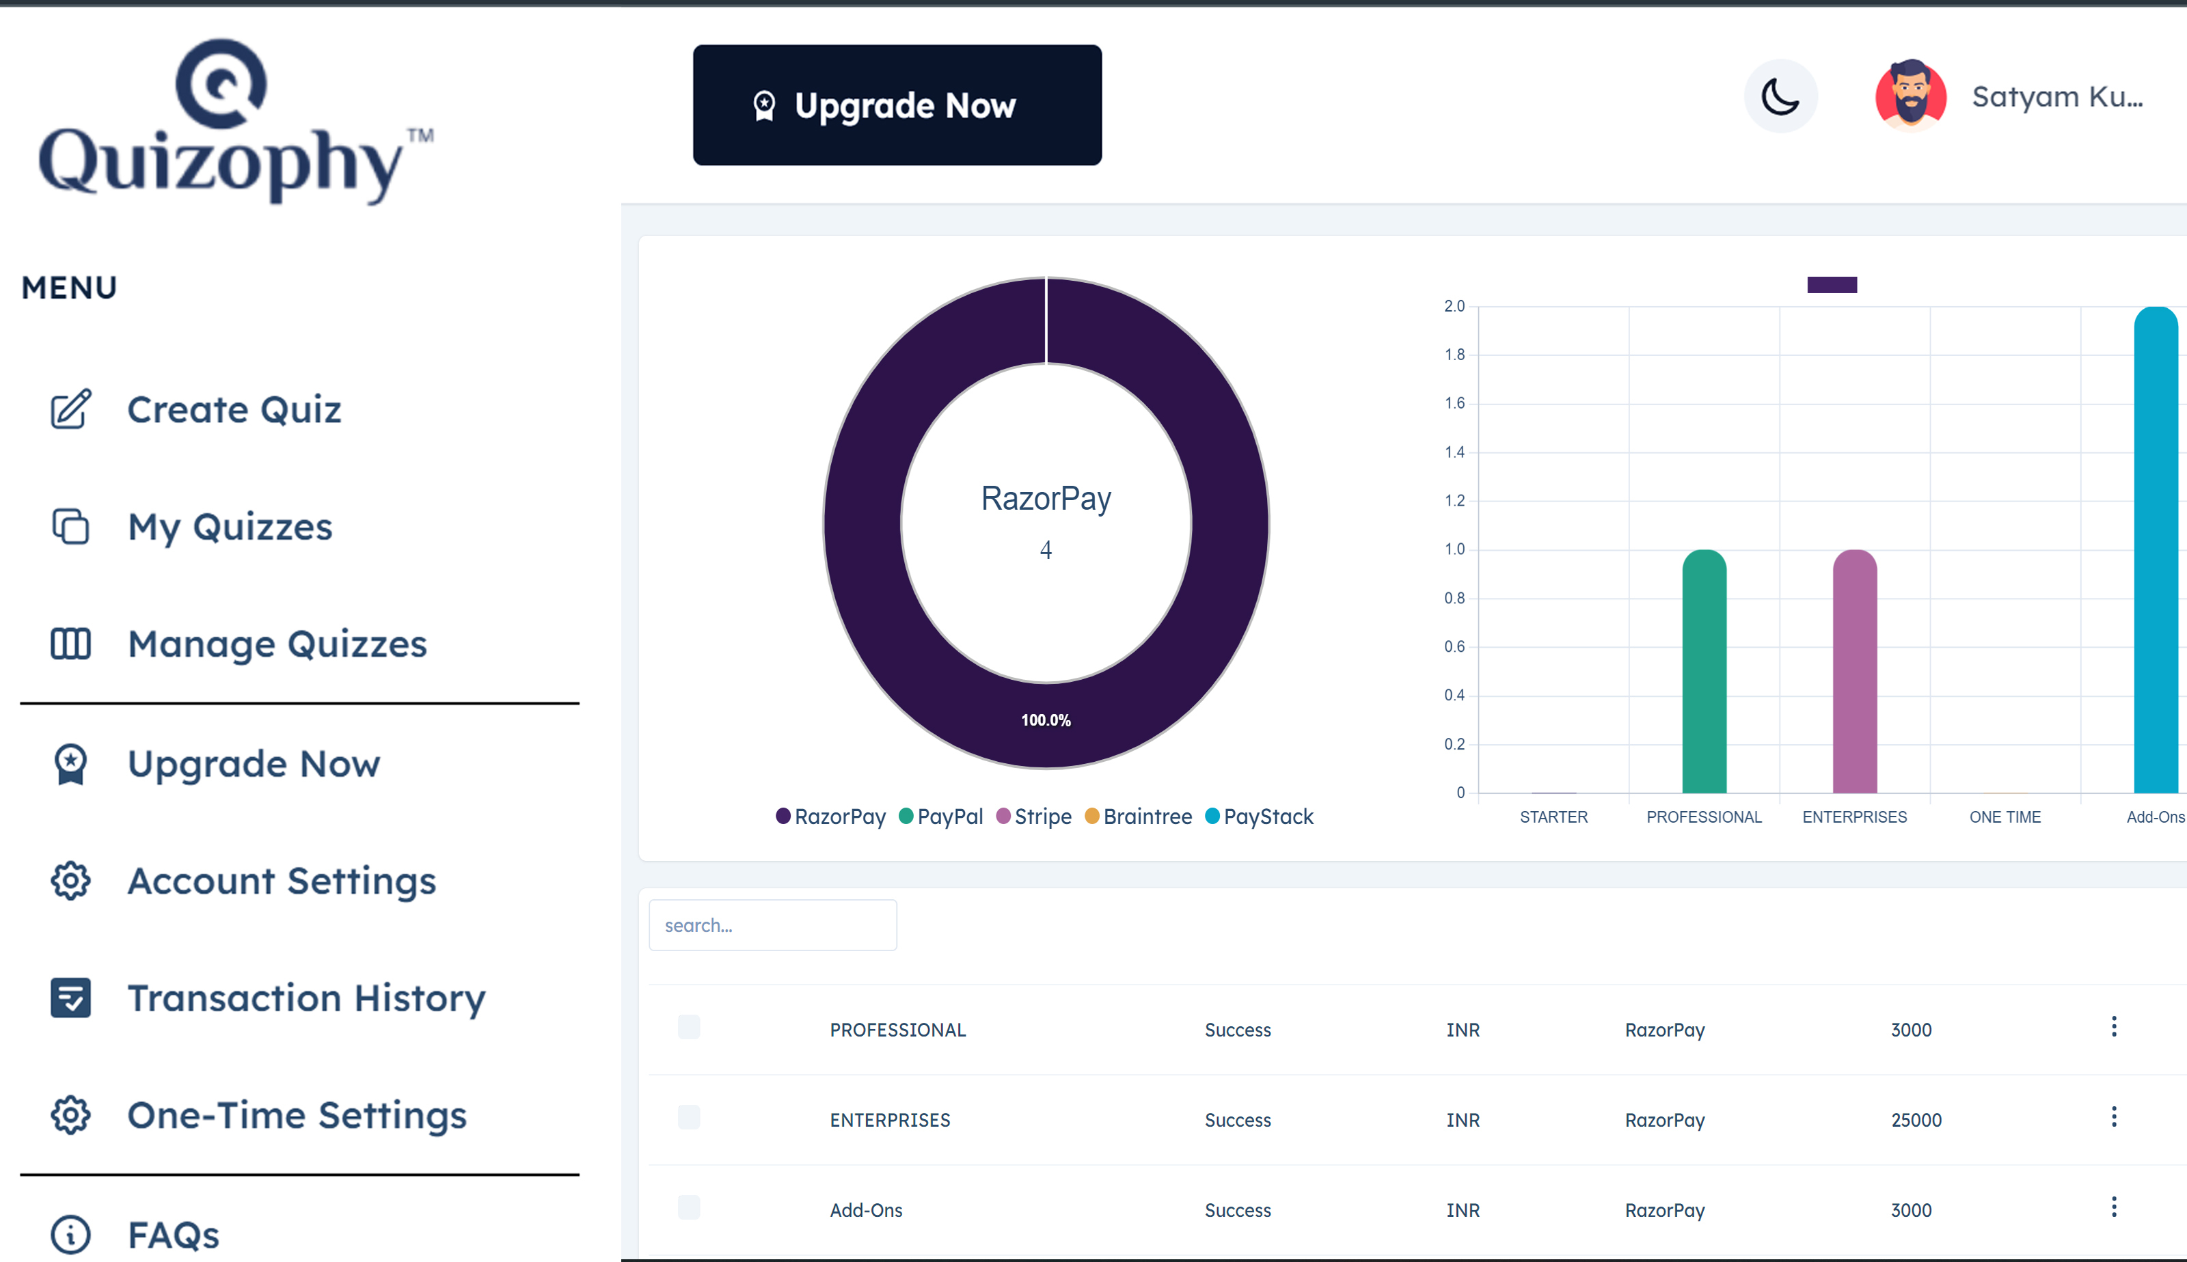
Task: Check the ENTERPRISES transaction row checkbox
Action: pos(689,1117)
